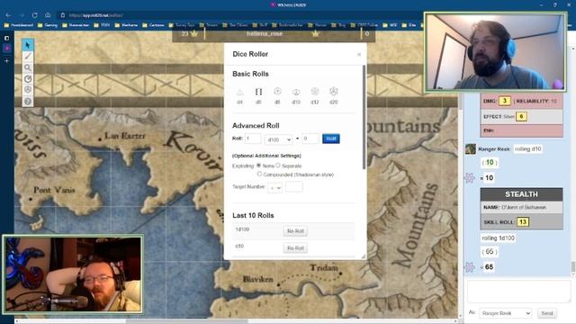Viewport: 576px width, 324px height.
Task: Open the Cartoons bookmarks folder
Action: coord(153,25)
